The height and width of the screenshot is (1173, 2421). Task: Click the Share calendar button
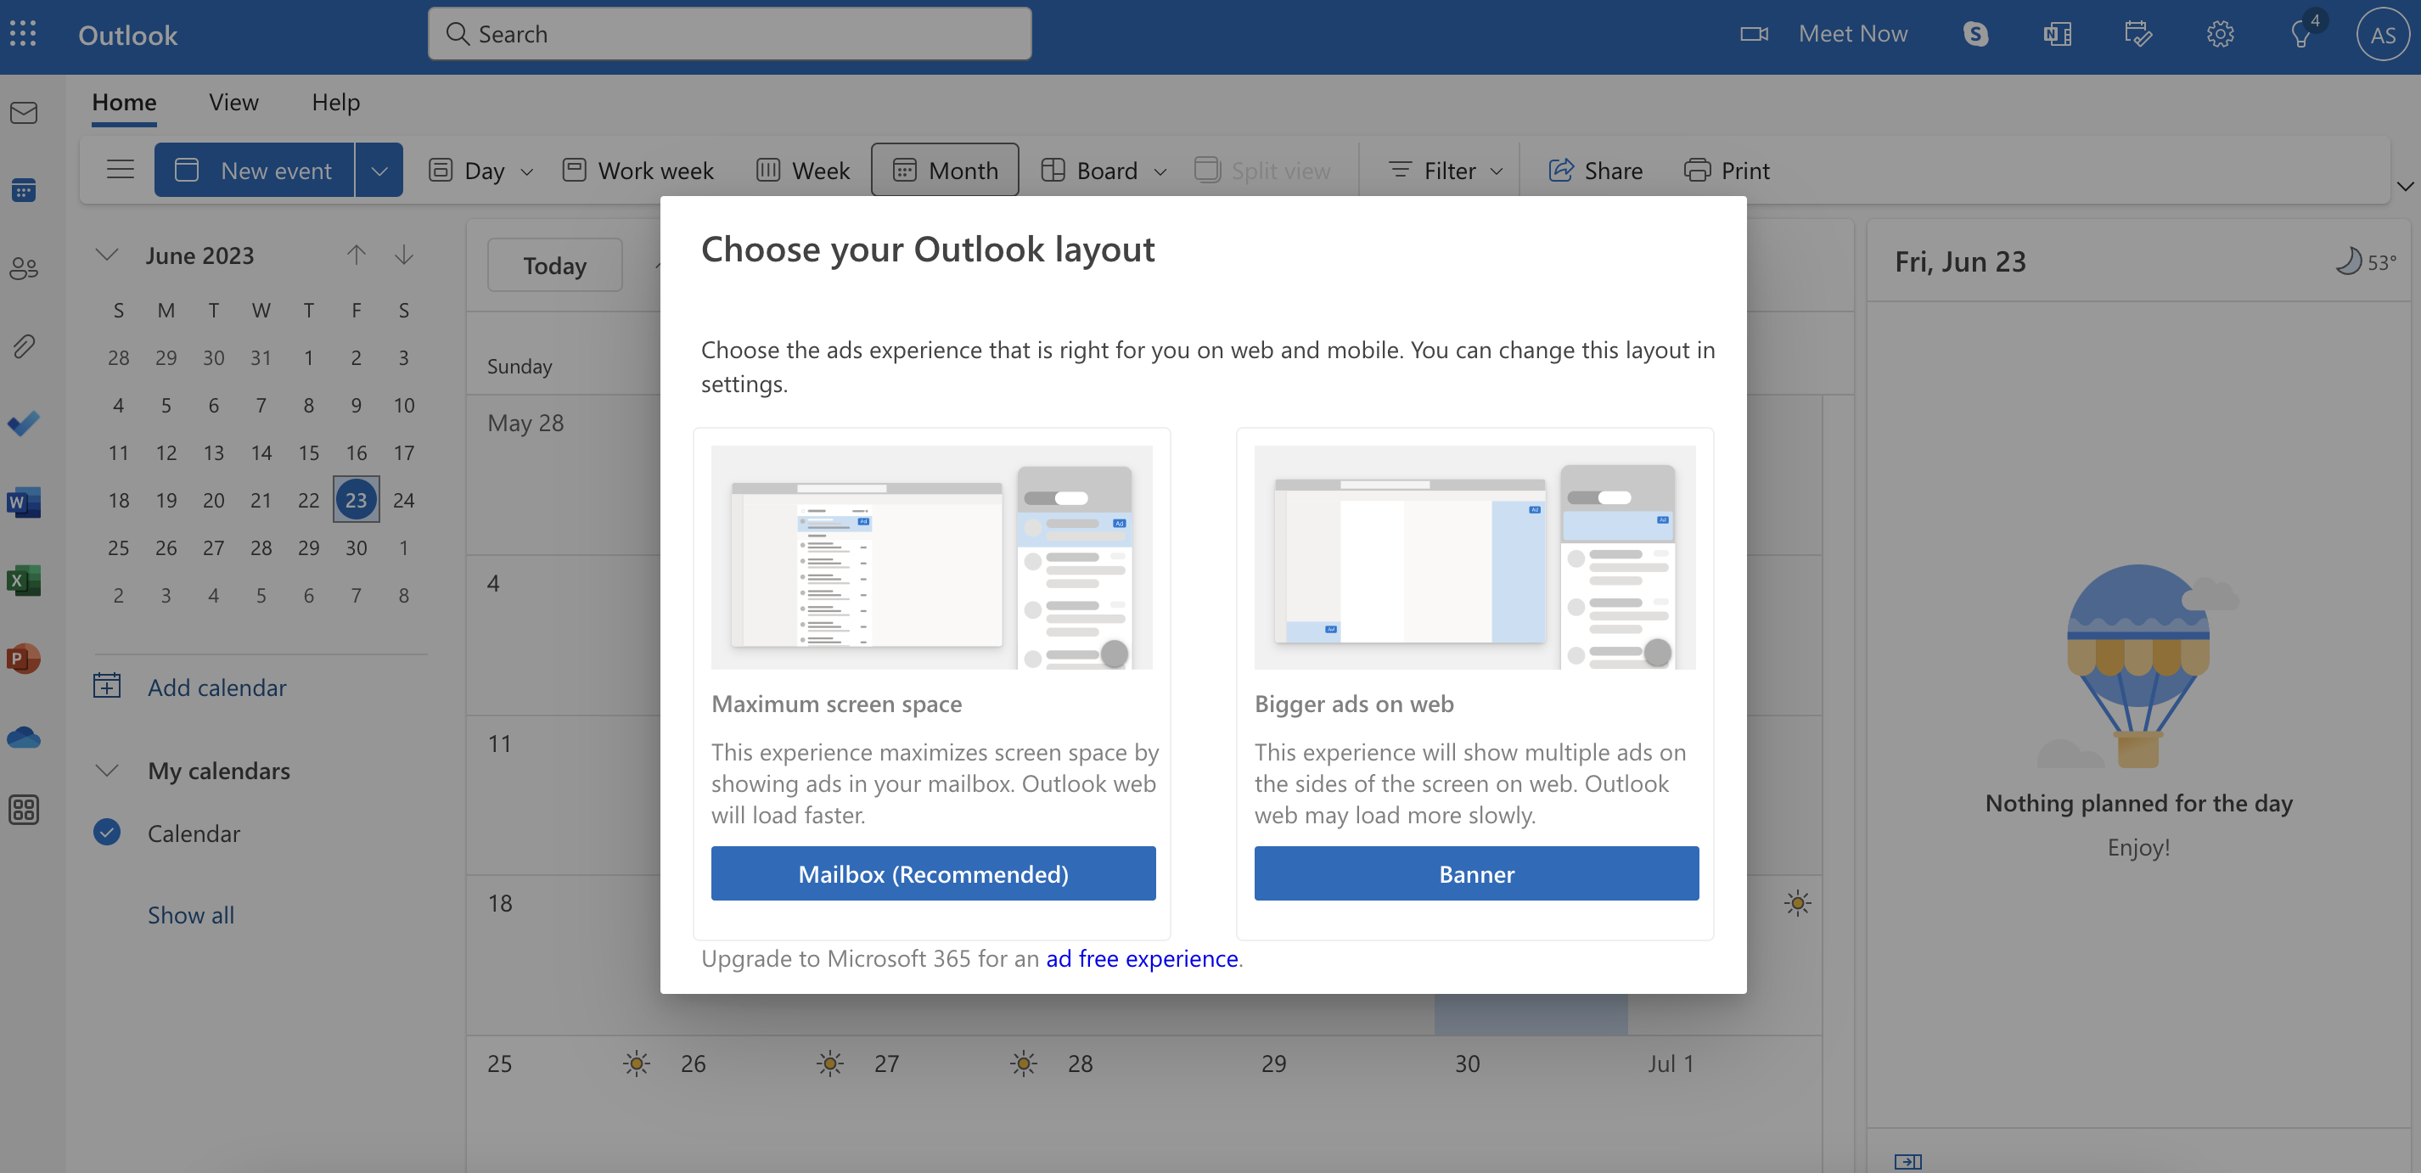click(1596, 170)
